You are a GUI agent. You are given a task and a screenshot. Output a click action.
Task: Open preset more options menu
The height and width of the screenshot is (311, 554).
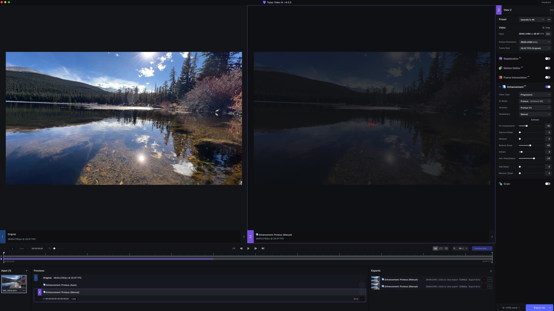pyautogui.click(x=549, y=20)
